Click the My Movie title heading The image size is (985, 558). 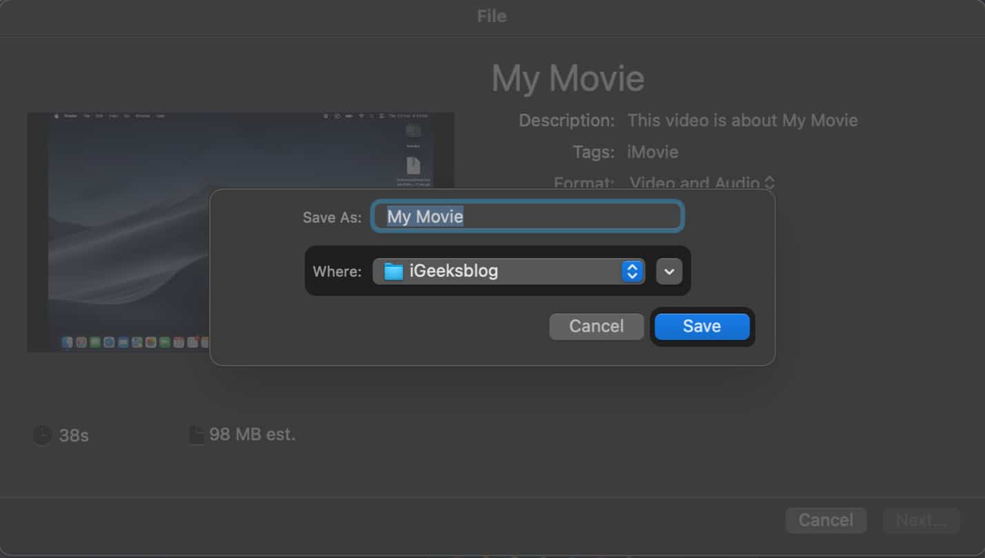(x=568, y=79)
